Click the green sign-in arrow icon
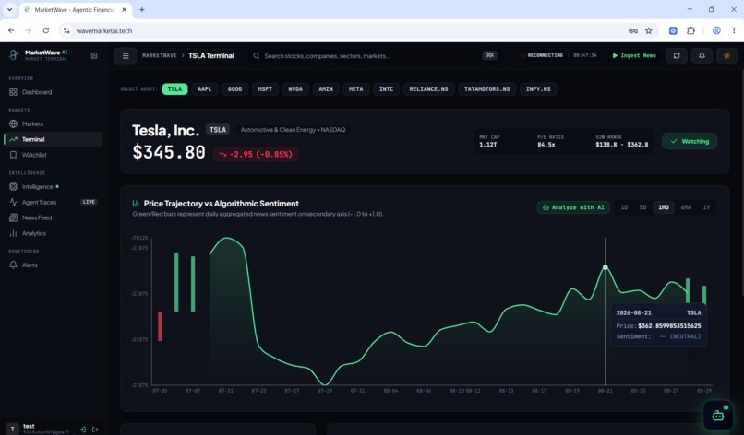 point(82,429)
